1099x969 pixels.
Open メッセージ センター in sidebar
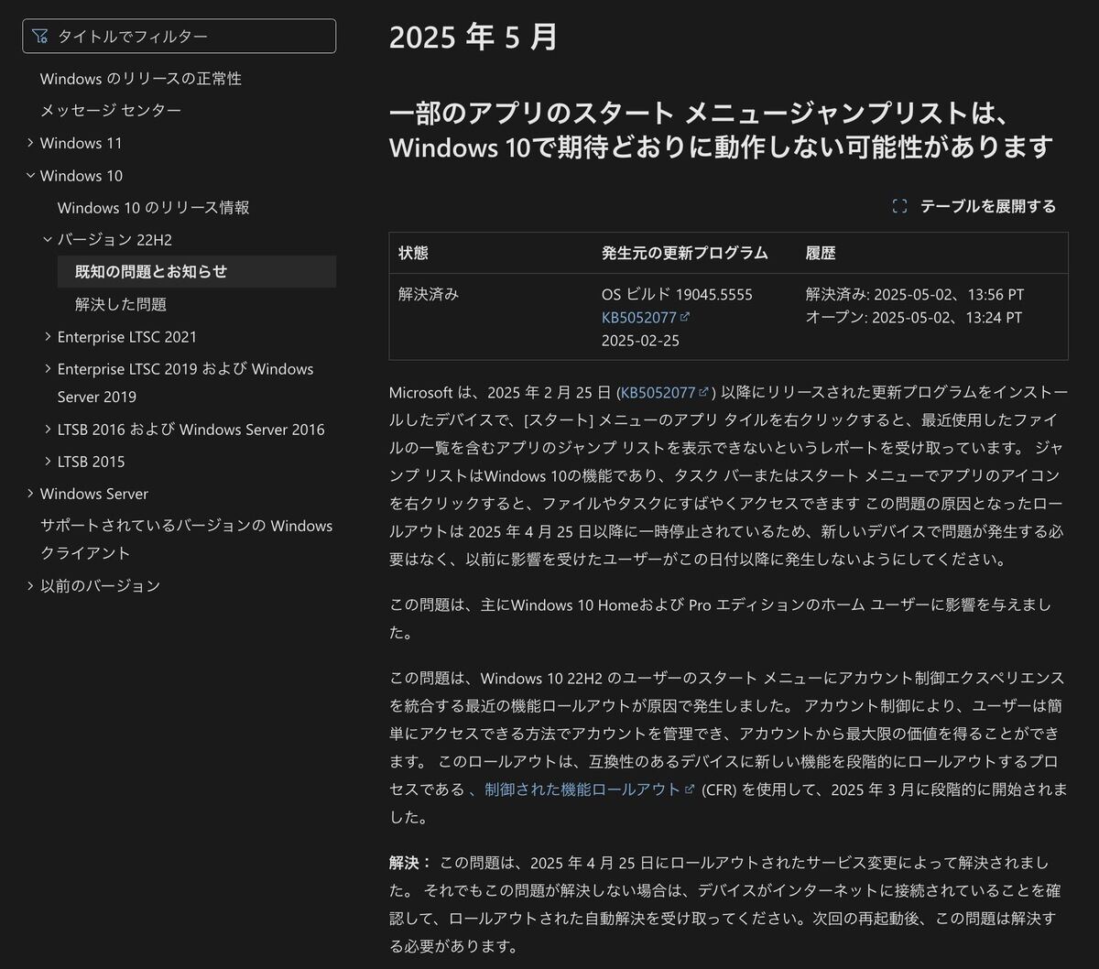click(111, 111)
